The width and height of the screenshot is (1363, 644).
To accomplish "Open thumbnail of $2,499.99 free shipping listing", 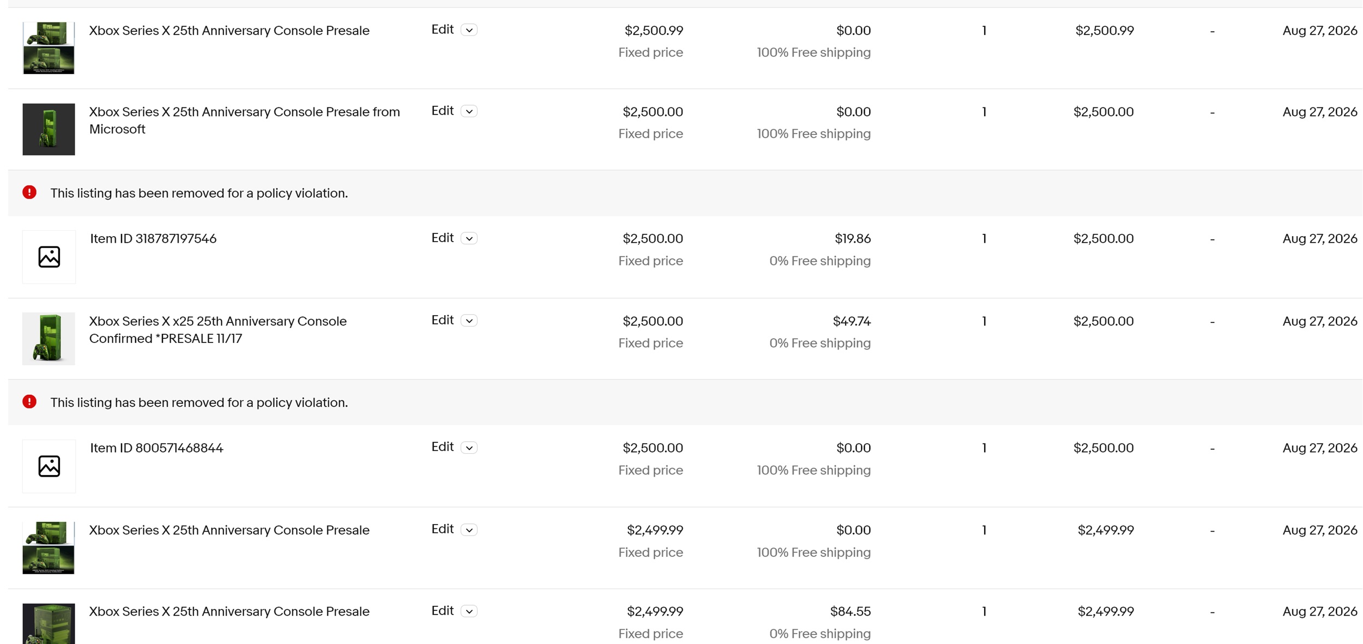I will tap(49, 547).
